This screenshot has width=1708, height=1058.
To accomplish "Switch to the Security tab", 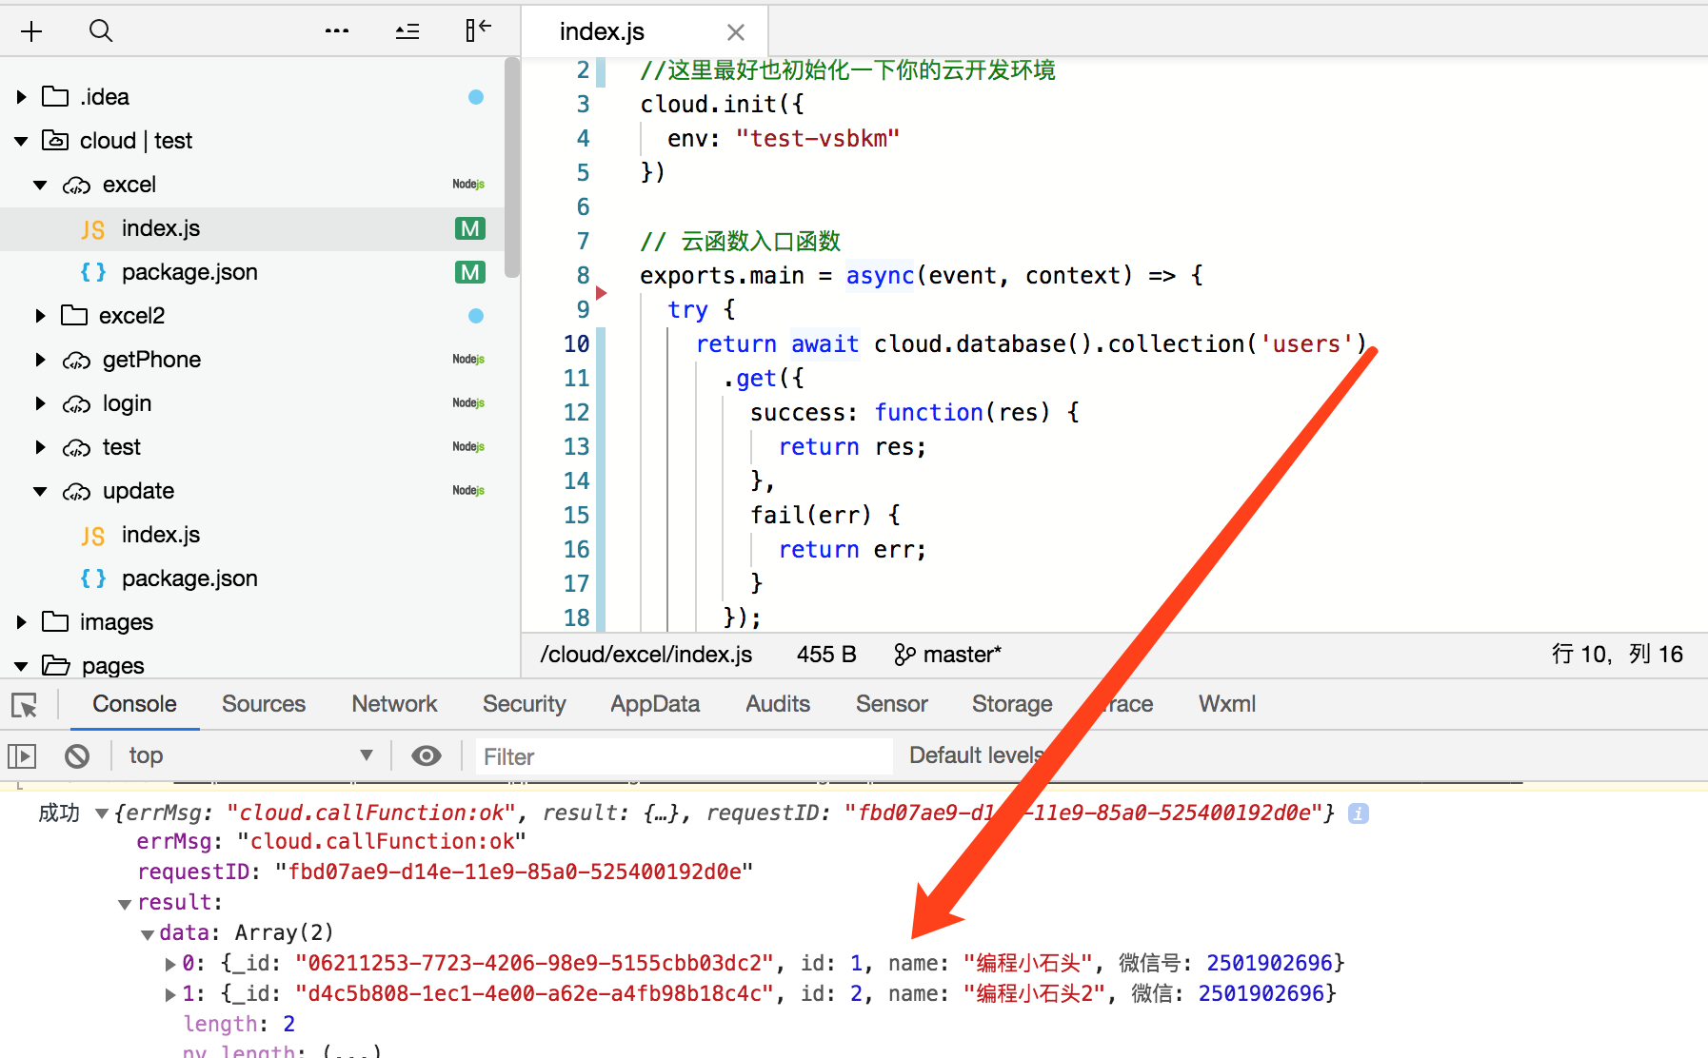I will [x=524, y=704].
